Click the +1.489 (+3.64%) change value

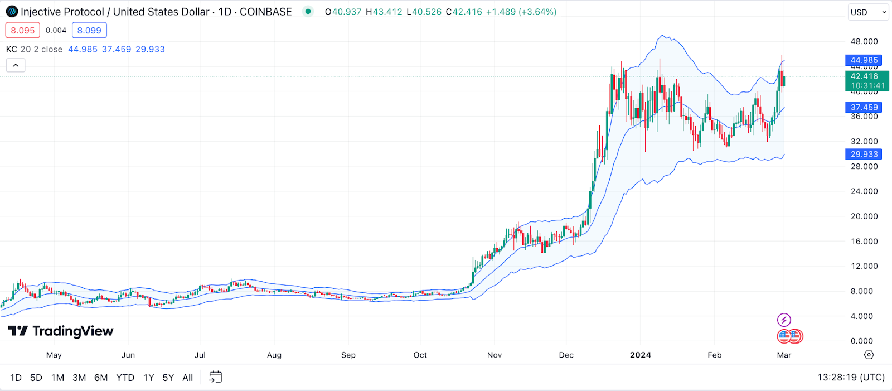(x=521, y=12)
